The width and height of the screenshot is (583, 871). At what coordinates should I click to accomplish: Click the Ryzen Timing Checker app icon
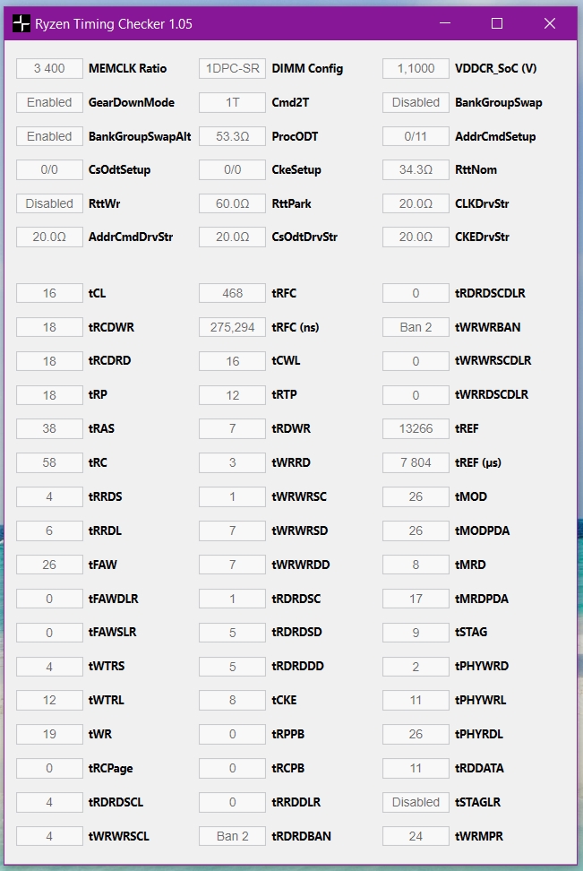(x=21, y=24)
